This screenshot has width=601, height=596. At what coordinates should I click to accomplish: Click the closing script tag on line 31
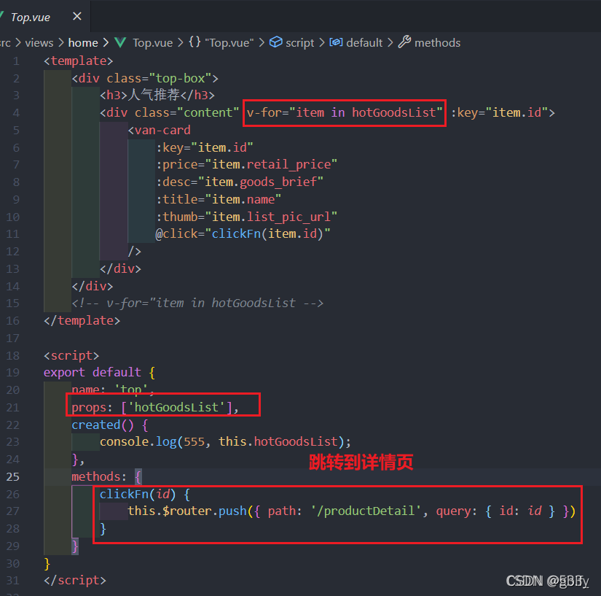(75, 580)
